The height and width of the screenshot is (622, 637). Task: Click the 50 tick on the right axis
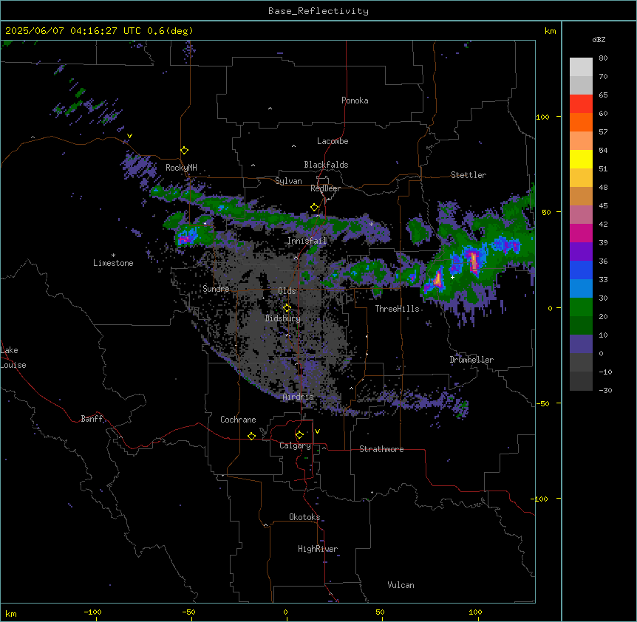pos(546,212)
